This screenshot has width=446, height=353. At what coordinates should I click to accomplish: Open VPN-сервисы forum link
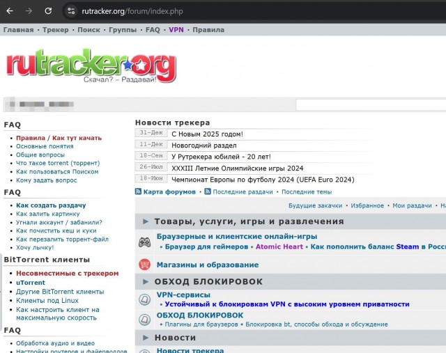(183, 295)
